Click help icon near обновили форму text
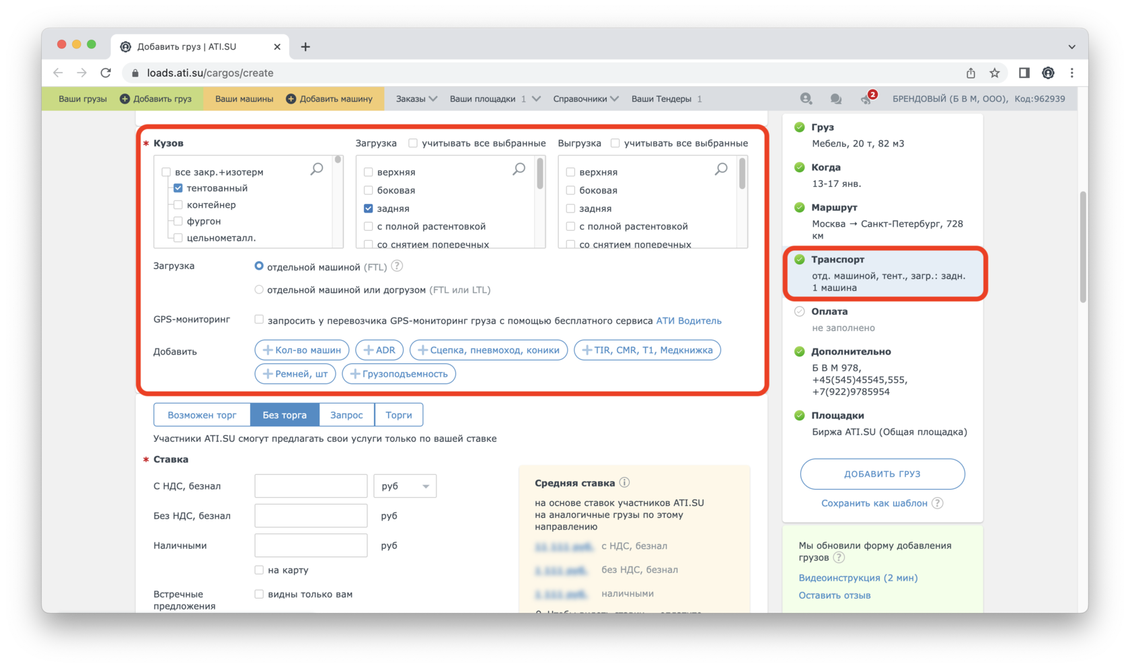Screen dimensions: 1130x668 (x=838, y=558)
